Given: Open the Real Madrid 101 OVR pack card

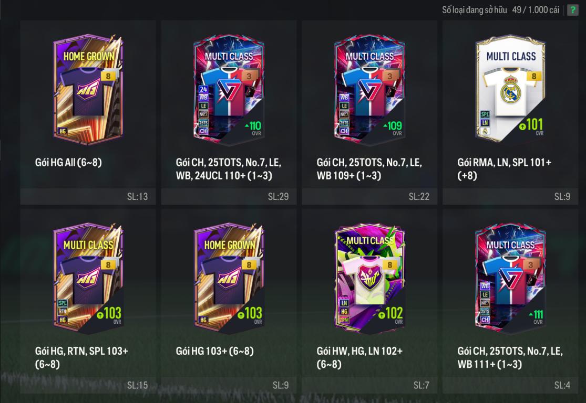Looking at the screenshot, I should (510, 89).
